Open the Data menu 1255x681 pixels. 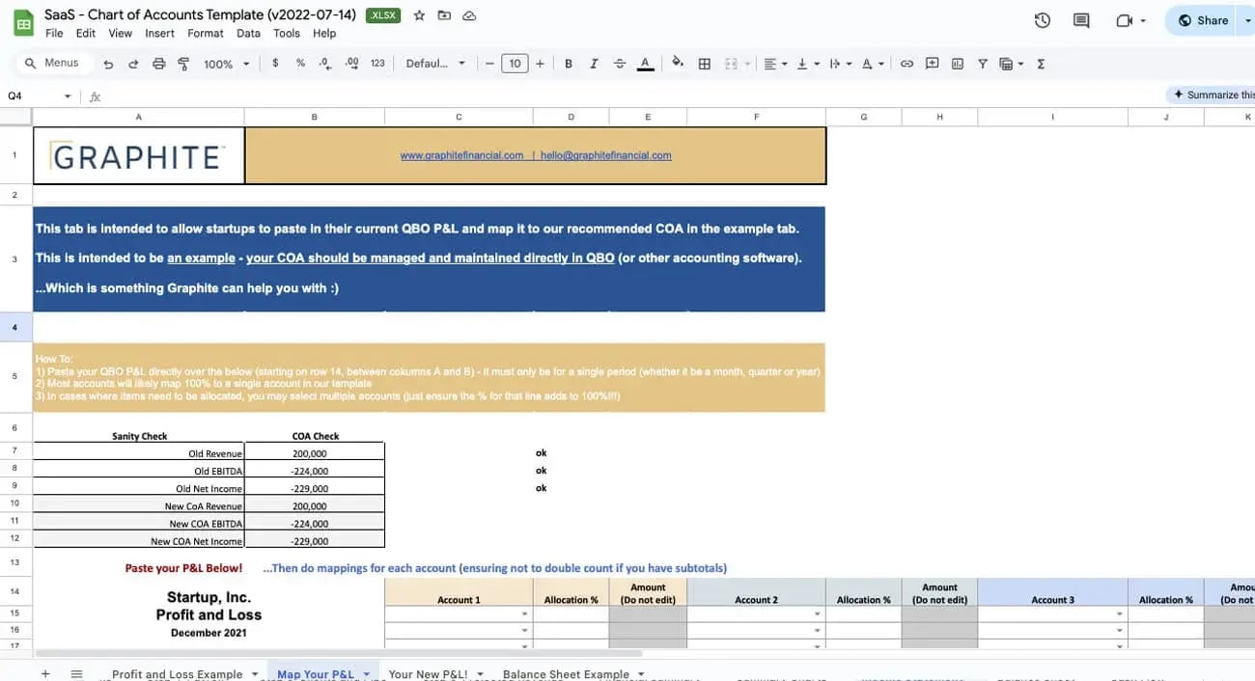[249, 33]
